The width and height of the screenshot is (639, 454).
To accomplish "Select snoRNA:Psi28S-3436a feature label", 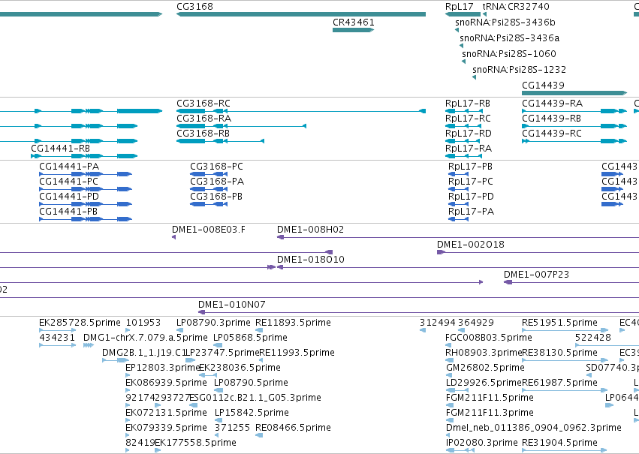I will 509,38.
